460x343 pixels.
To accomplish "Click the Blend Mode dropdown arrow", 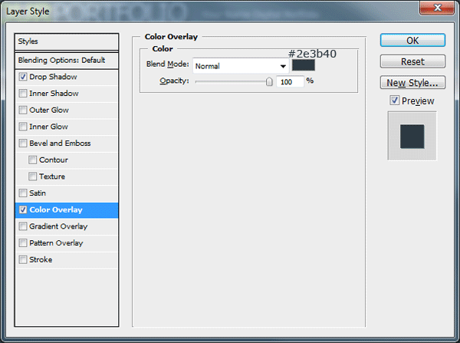I will point(283,66).
